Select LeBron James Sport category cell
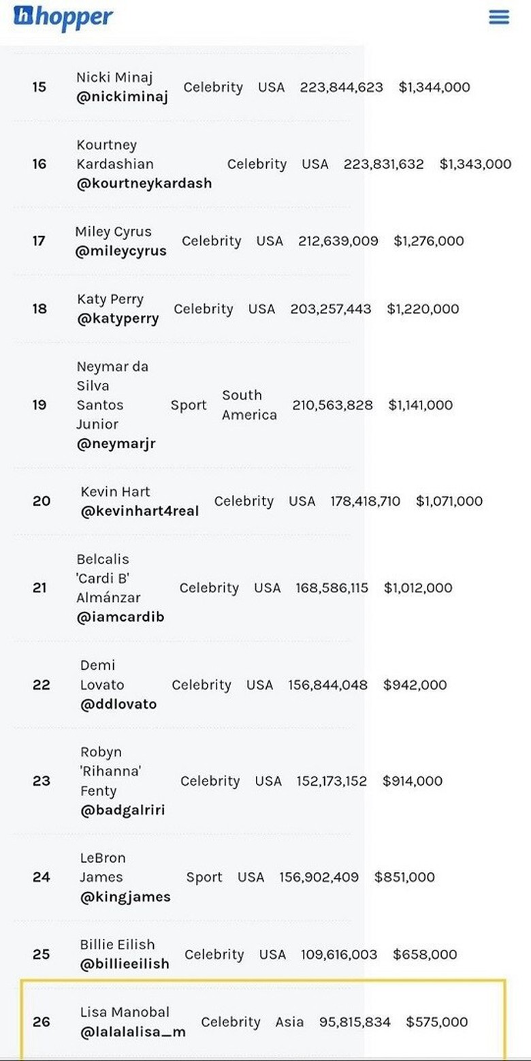 pos(204,878)
